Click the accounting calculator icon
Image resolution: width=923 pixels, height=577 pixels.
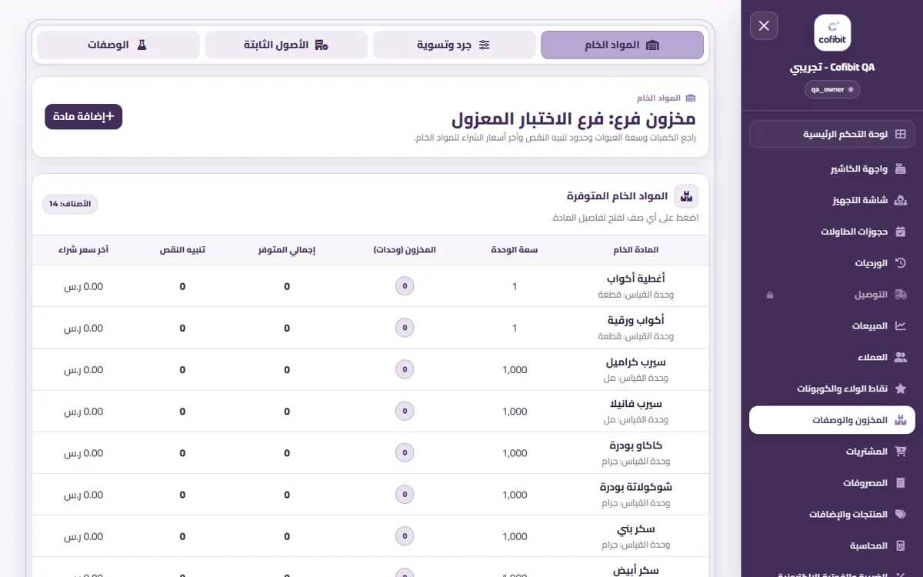pos(901,546)
